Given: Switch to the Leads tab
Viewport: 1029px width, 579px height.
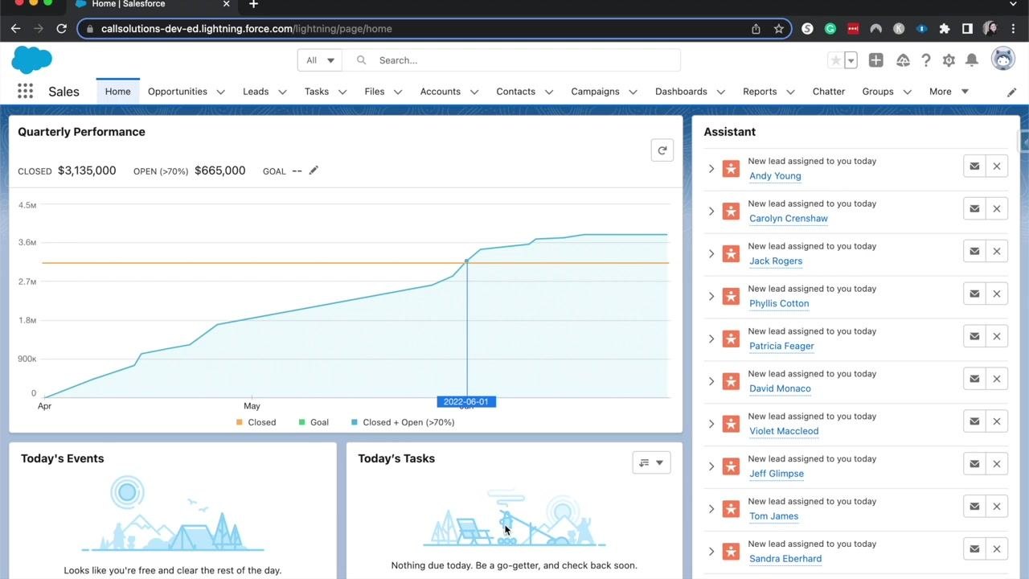Looking at the screenshot, I should tap(256, 92).
